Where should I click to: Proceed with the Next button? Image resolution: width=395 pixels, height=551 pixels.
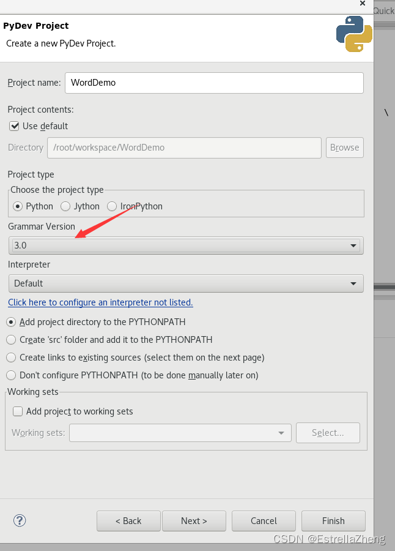point(194,521)
